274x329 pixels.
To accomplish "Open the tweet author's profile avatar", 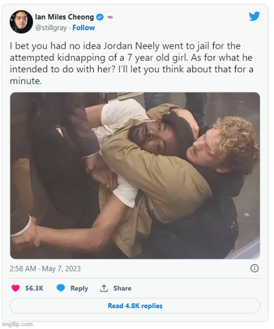I will 21,22.
